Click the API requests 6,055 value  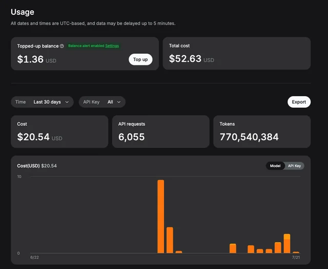(x=131, y=137)
